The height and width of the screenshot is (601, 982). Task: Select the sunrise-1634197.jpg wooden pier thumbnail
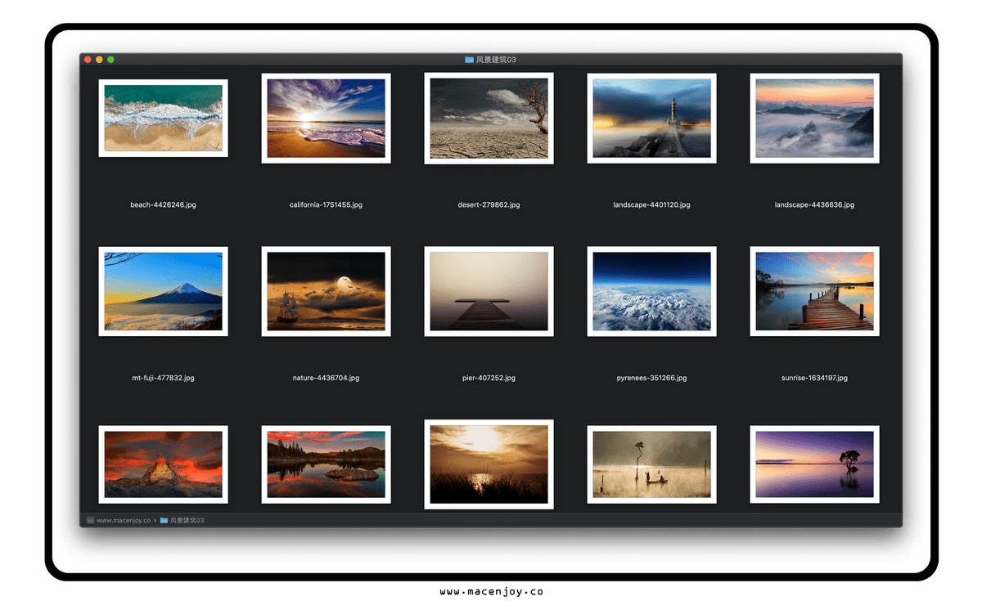pyautogui.click(x=814, y=291)
